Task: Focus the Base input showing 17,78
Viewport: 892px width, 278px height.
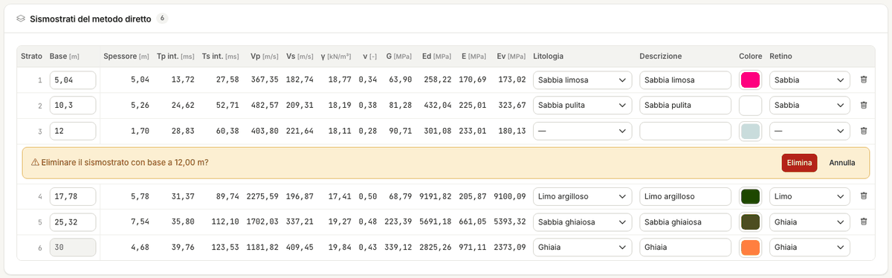Action: tap(73, 196)
